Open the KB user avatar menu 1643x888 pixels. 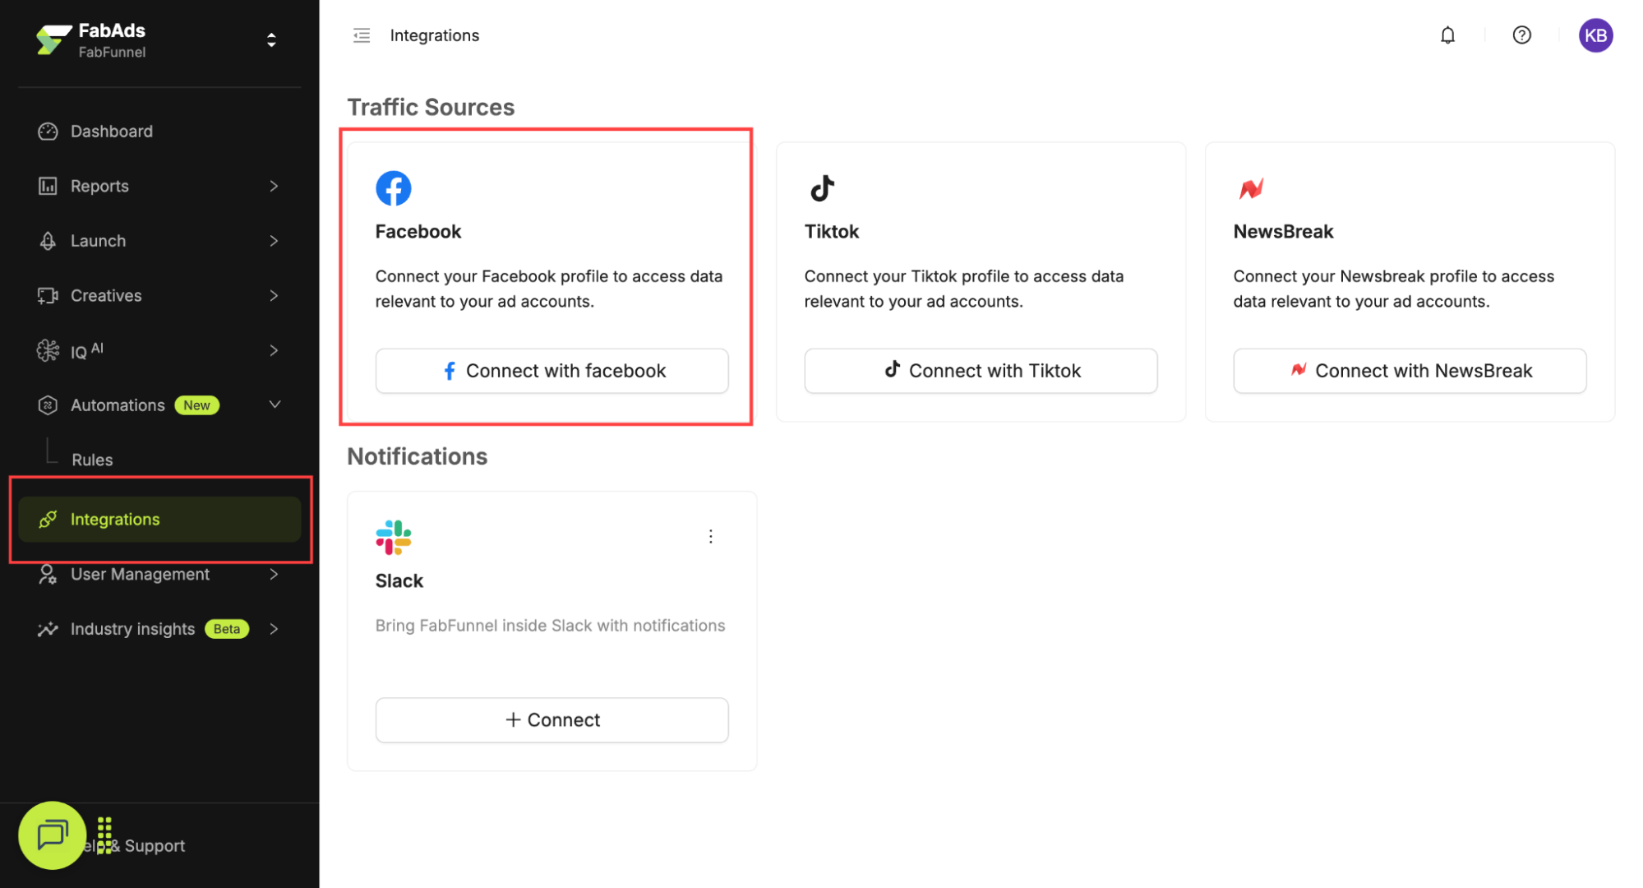tap(1595, 35)
